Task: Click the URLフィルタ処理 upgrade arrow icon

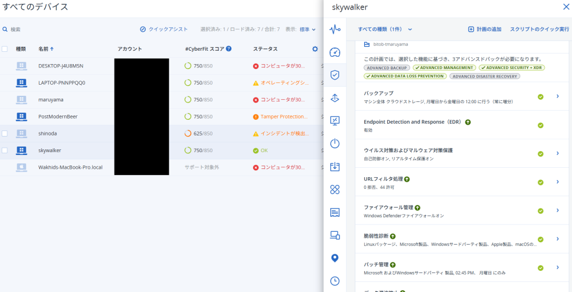Action: tap(407, 179)
